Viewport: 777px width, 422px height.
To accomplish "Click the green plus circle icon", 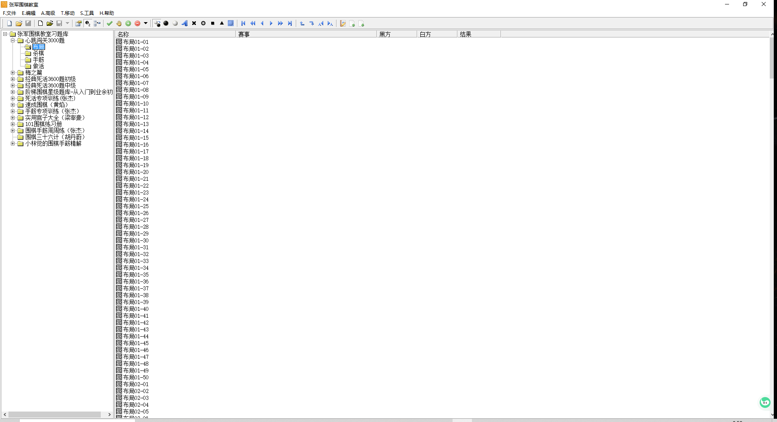I will coord(128,23).
